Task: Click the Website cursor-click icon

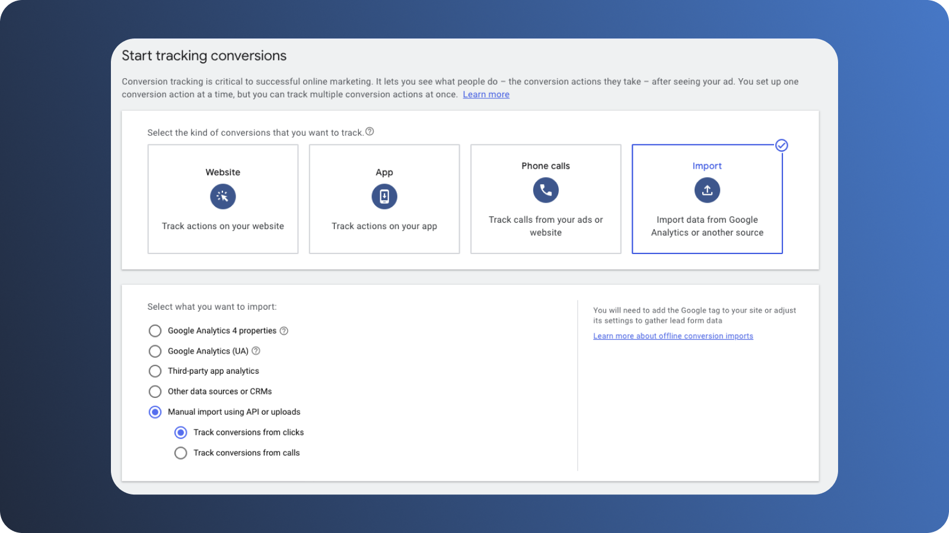Action: point(223,197)
